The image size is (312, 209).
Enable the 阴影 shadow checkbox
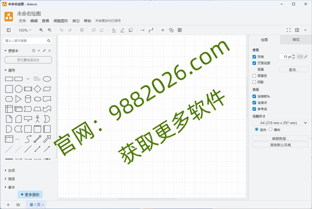tap(254, 82)
